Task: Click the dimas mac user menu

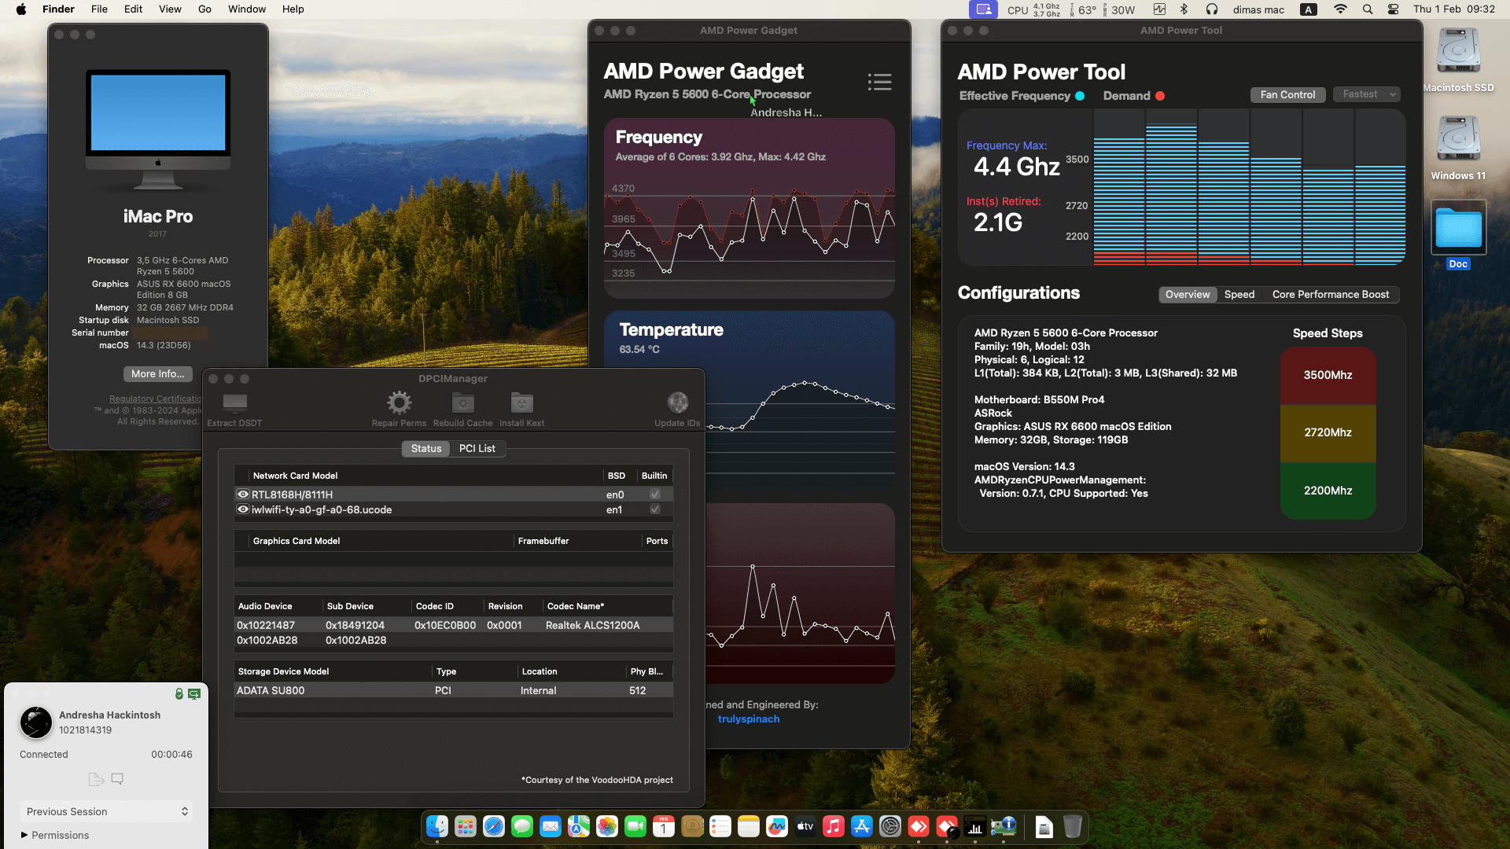Action: tap(1258, 9)
